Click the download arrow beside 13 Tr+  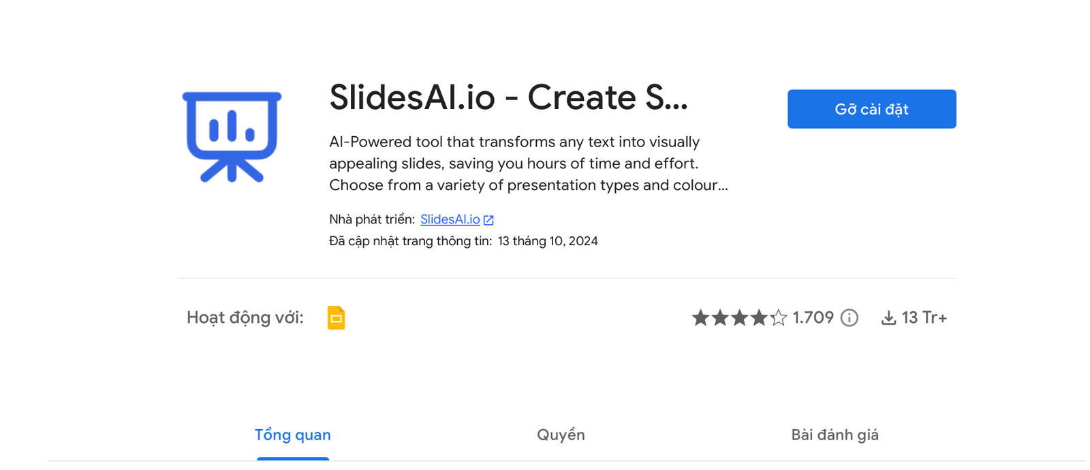[889, 317]
